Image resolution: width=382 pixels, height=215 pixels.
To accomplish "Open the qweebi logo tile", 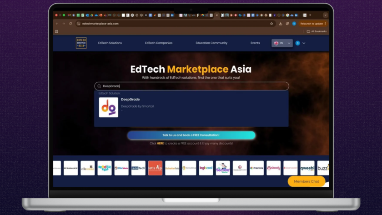I will click(307, 168).
